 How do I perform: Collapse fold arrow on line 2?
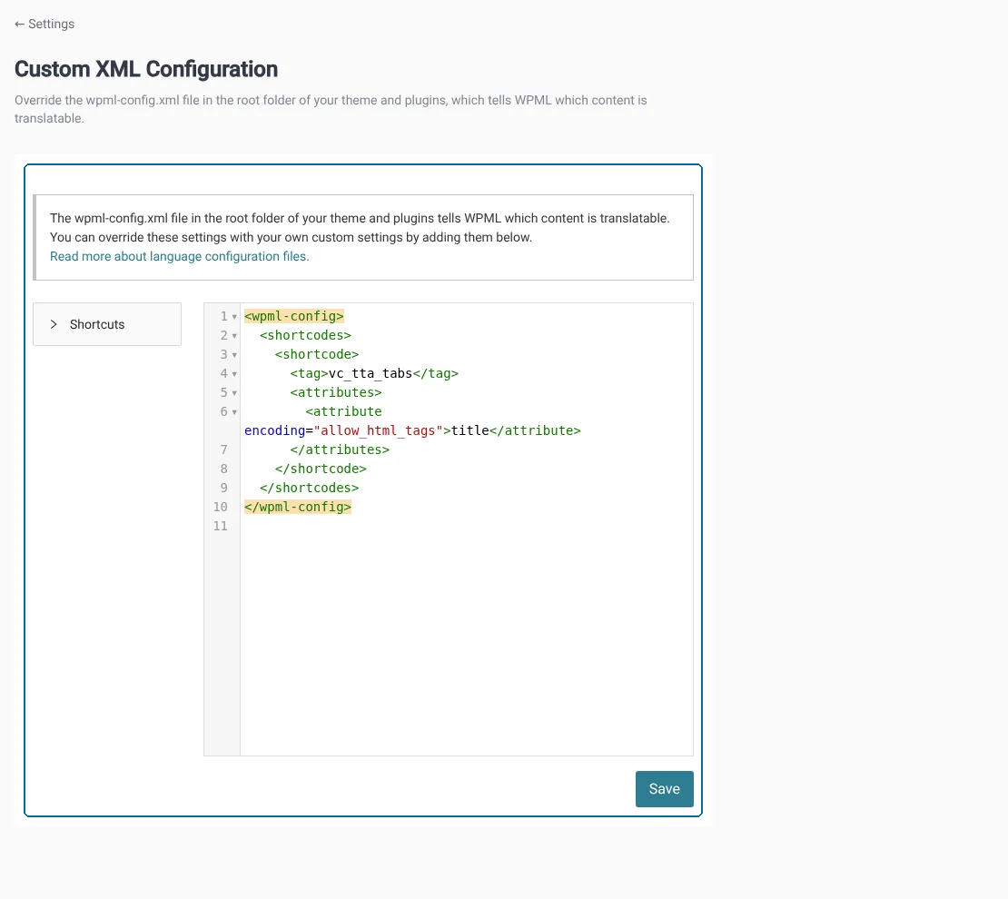point(234,336)
